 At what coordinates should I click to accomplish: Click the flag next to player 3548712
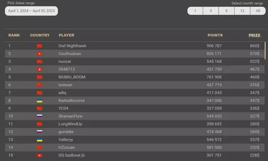[39, 69]
